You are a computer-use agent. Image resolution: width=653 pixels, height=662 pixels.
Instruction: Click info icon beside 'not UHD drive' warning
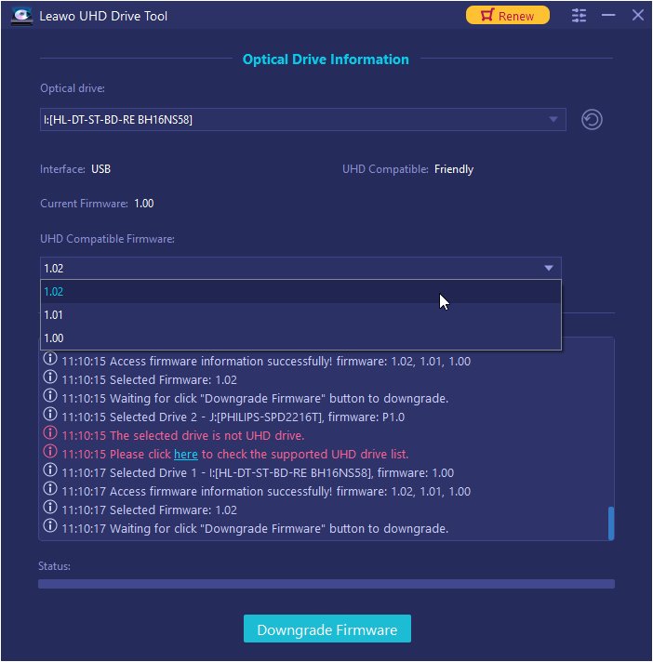51,435
